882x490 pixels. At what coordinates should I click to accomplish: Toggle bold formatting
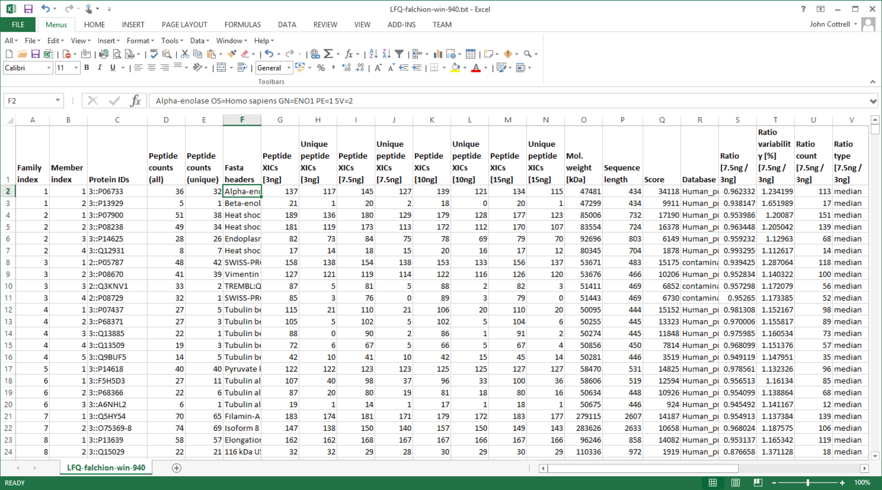(x=86, y=68)
